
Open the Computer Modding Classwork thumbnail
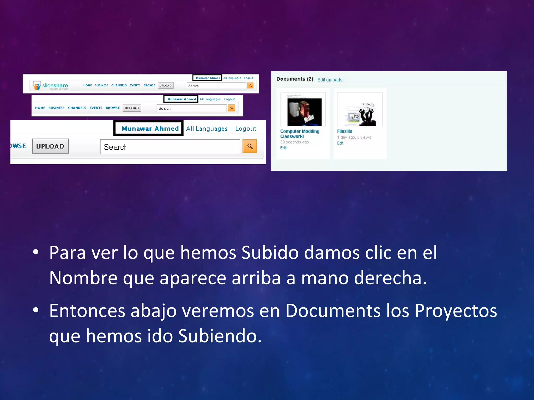303,109
